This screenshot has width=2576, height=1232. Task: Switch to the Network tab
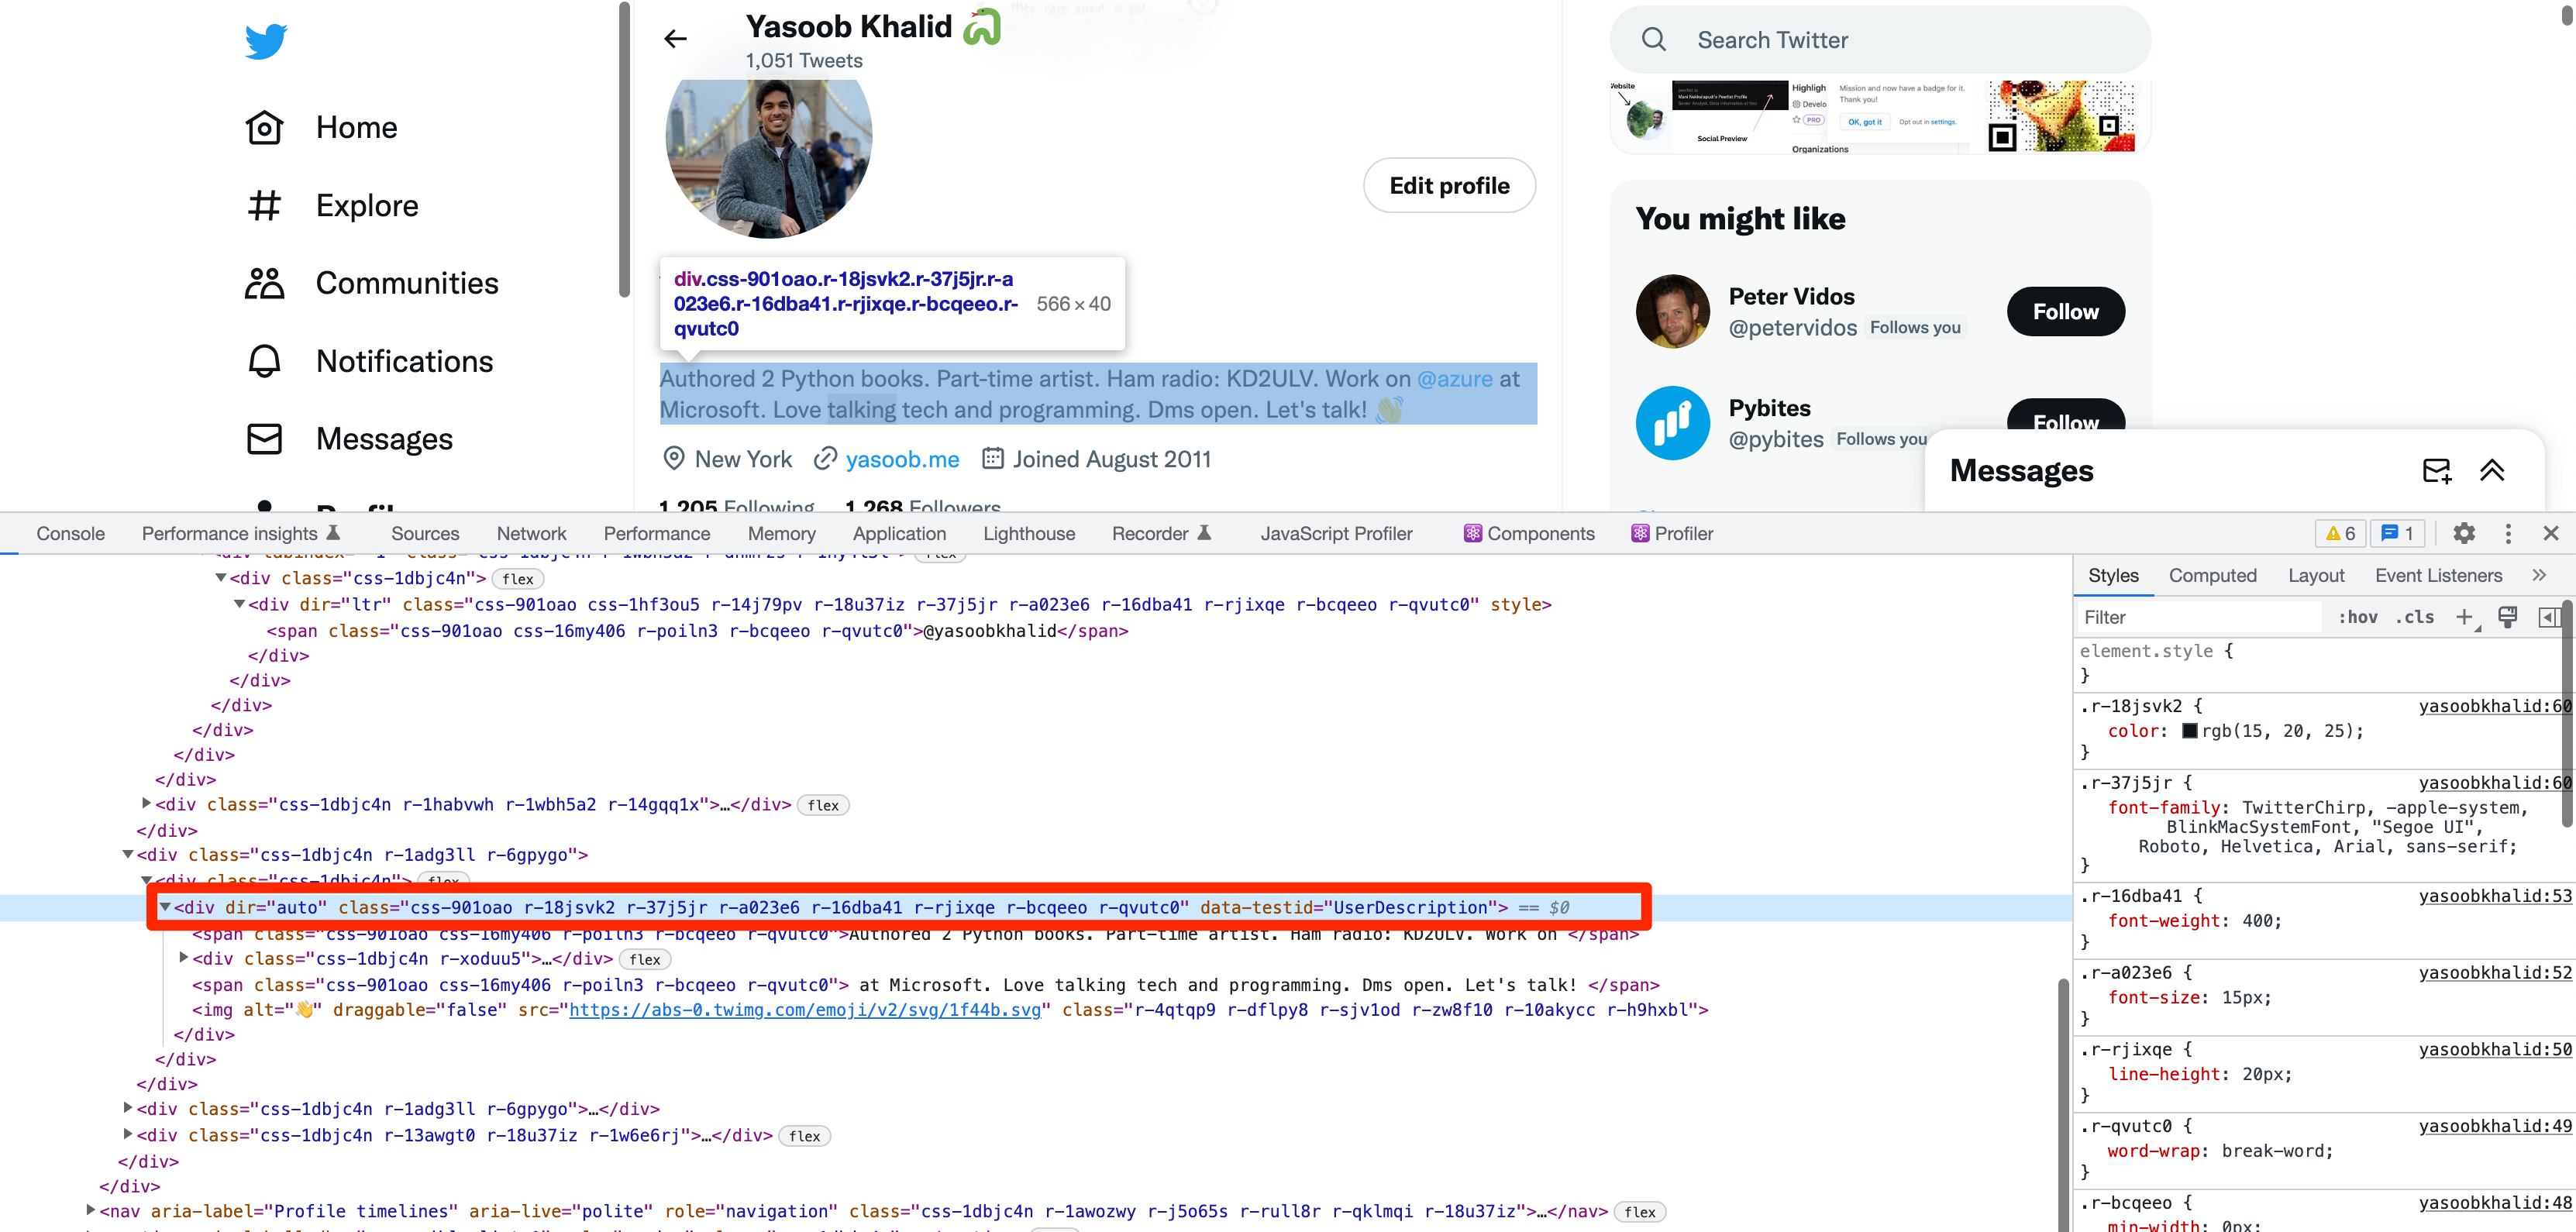tap(531, 533)
